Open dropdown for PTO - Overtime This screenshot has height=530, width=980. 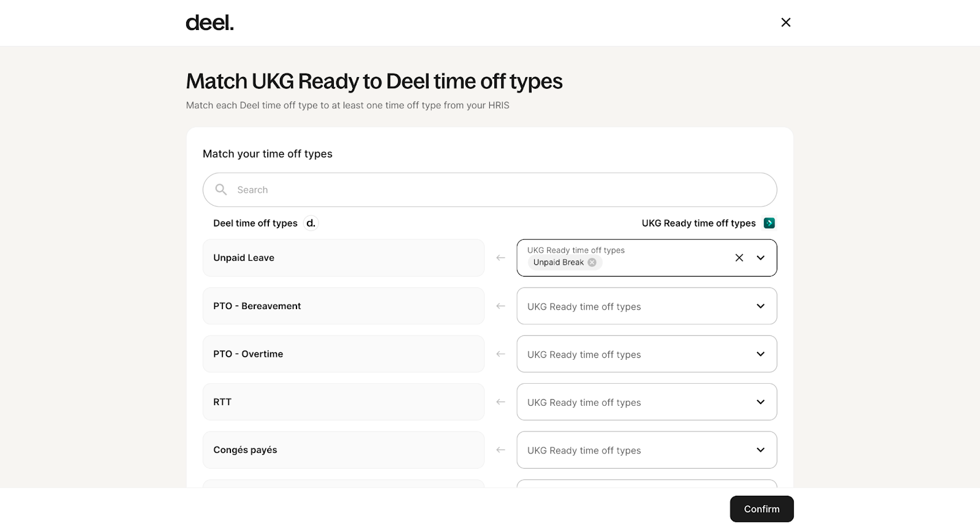point(647,354)
